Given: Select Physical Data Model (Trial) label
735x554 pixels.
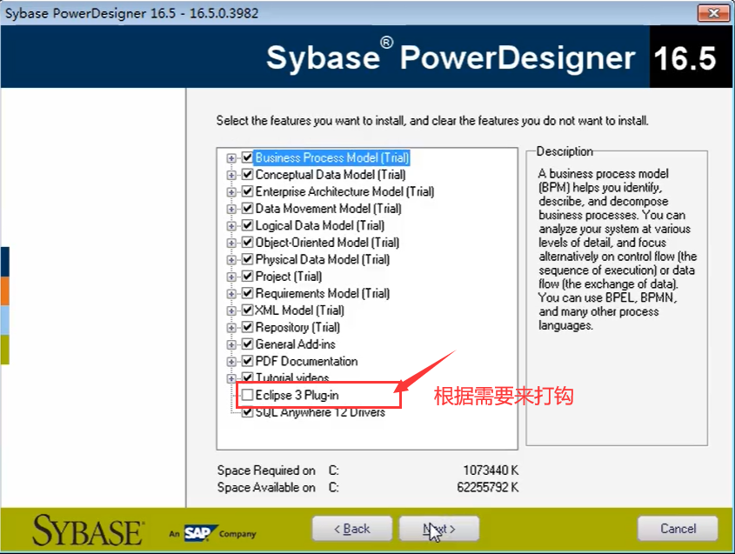Looking at the screenshot, I should point(323,259).
